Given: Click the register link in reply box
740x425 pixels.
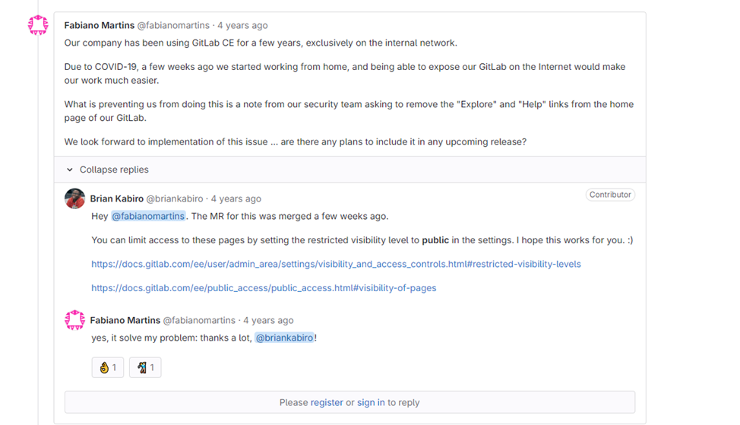Looking at the screenshot, I should pos(327,402).
